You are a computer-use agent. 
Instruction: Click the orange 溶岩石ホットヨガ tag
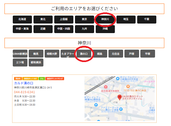coord(30,79)
